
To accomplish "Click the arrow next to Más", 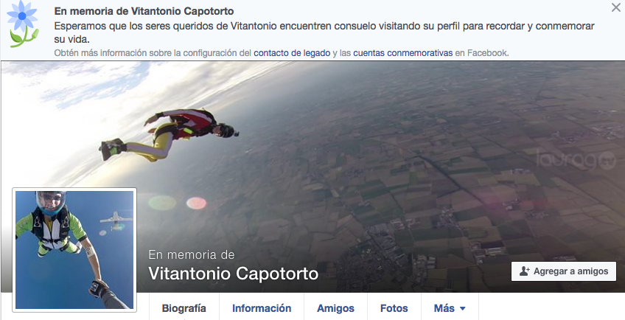I will (x=462, y=308).
